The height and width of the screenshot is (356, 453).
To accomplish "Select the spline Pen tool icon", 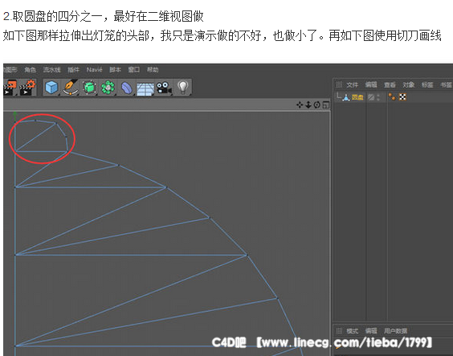I will [70, 88].
